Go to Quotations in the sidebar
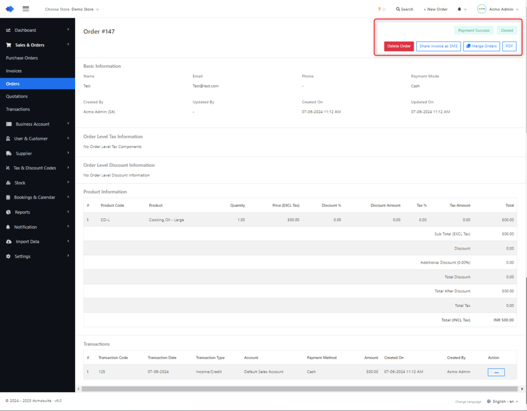Screen dimensions: 527x411 16,96
